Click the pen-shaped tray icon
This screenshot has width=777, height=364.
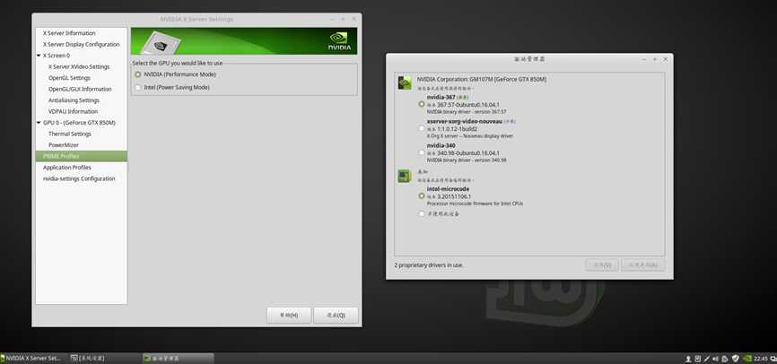pyautogui.click(x=707, y=359)
